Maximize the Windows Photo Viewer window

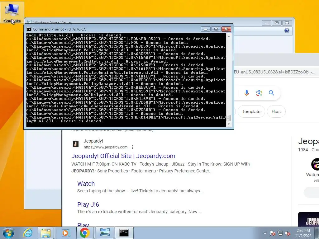[x=277, y=23]
